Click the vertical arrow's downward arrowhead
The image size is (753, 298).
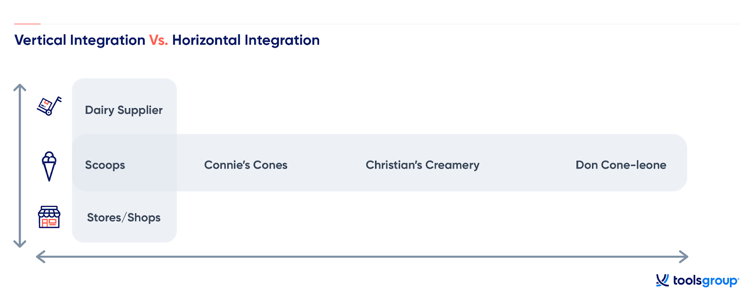tap(20, 243)
